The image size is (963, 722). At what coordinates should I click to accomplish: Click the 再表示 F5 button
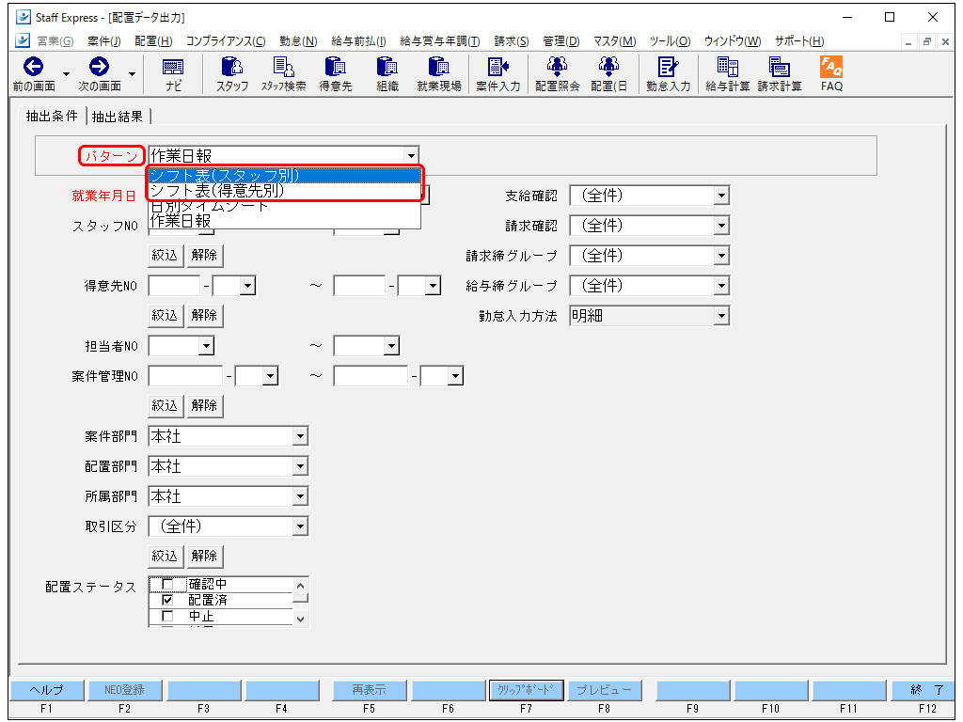click(x=369, y=690)
